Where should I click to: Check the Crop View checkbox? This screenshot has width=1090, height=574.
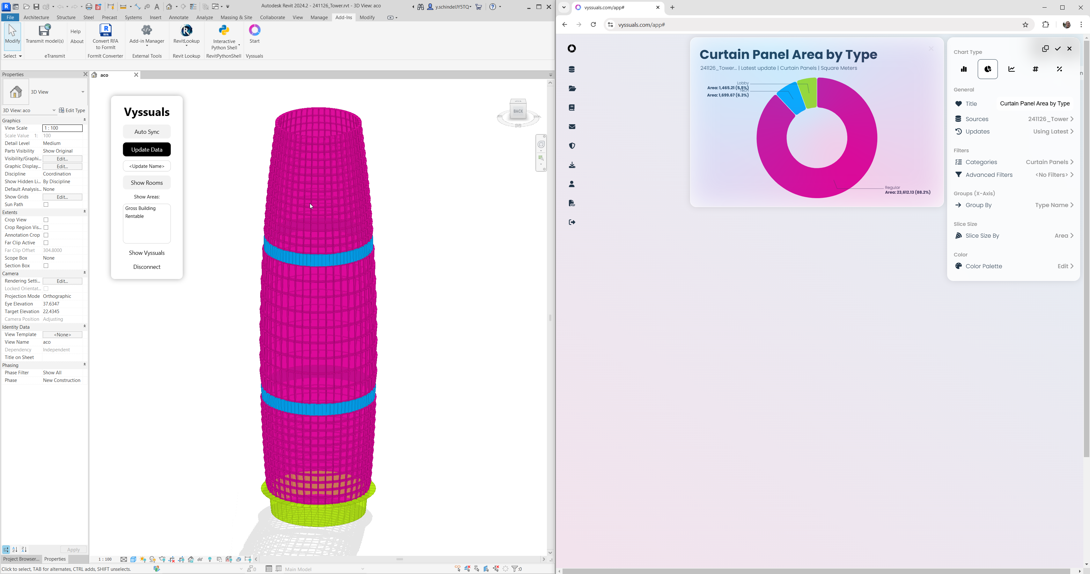[46, 220]
